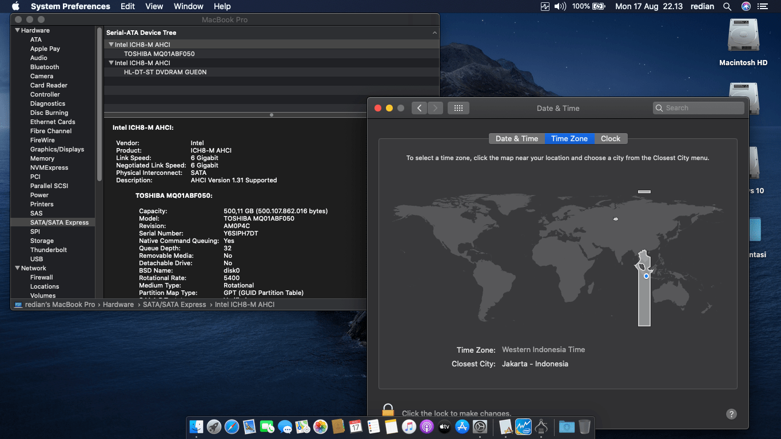Switch to the Clock tab

(x=611, y=138)
